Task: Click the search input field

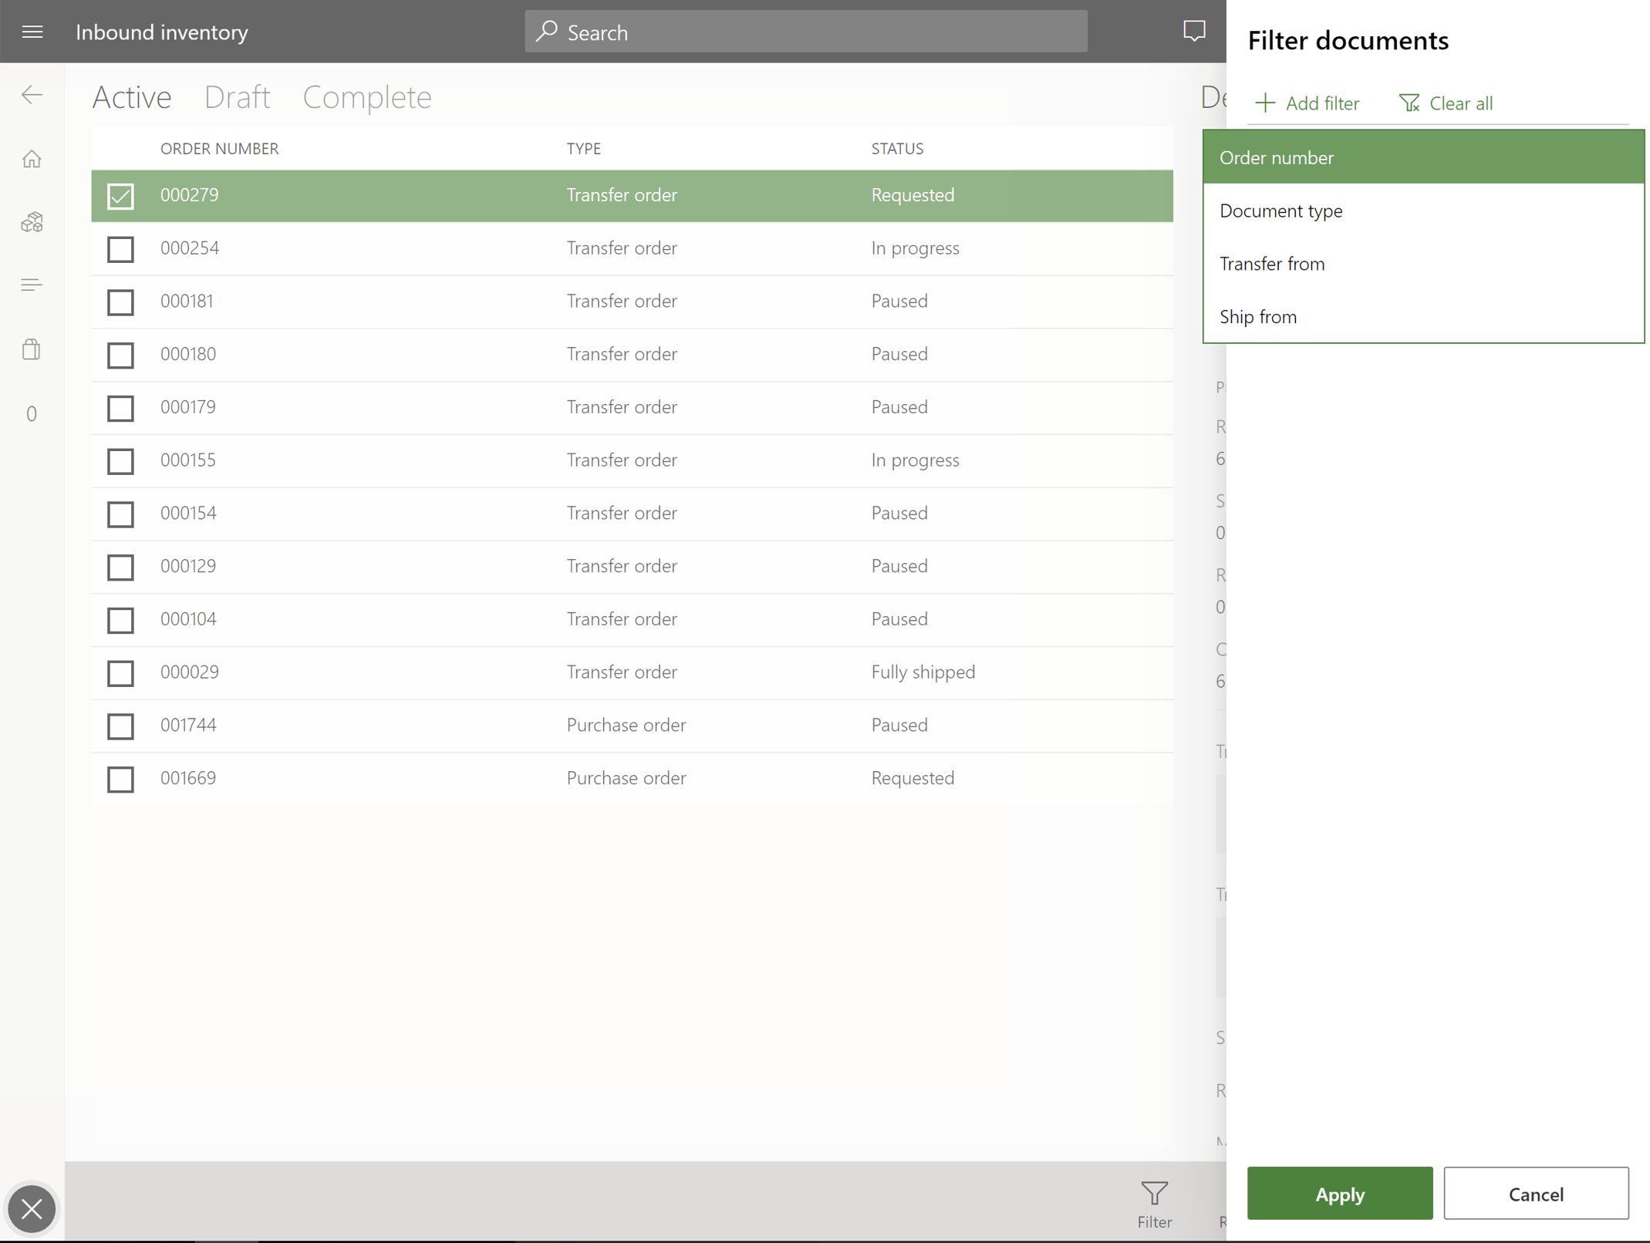Action: [x=806, y=32]
